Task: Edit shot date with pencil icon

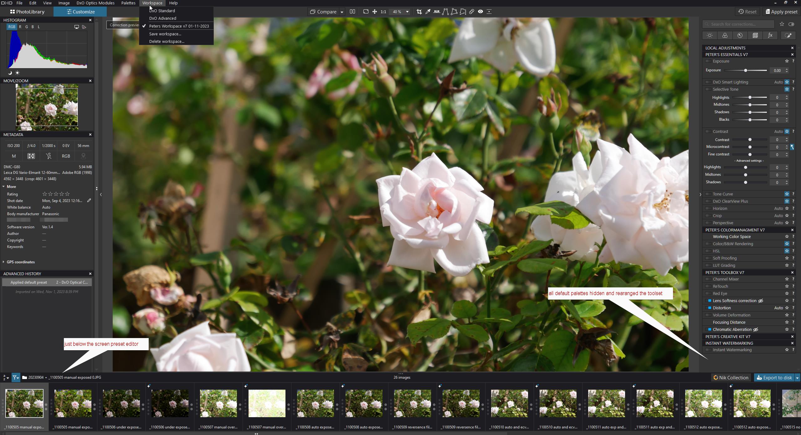Action: [89, 200]
